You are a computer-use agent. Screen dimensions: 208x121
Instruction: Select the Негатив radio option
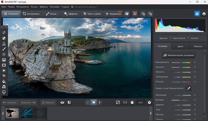(x=188, y=38)
